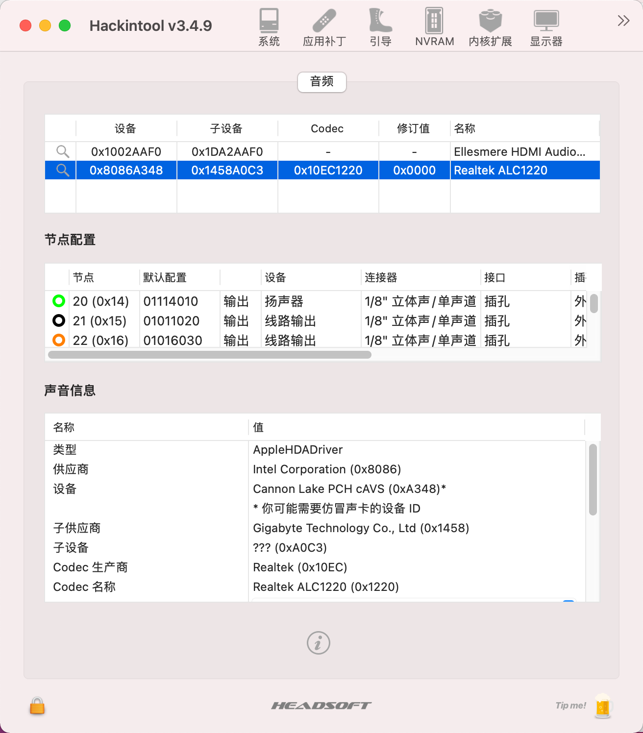Click the horizontal scrollbar of node table
643x733 pixels.
point(210,354)
